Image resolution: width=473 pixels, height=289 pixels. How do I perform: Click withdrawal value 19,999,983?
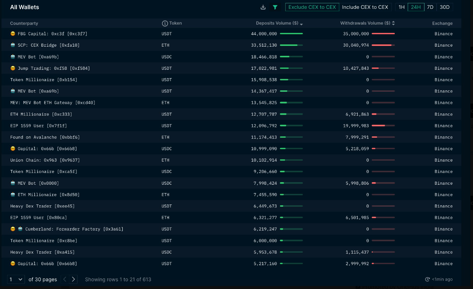click(x=356, y=126)
